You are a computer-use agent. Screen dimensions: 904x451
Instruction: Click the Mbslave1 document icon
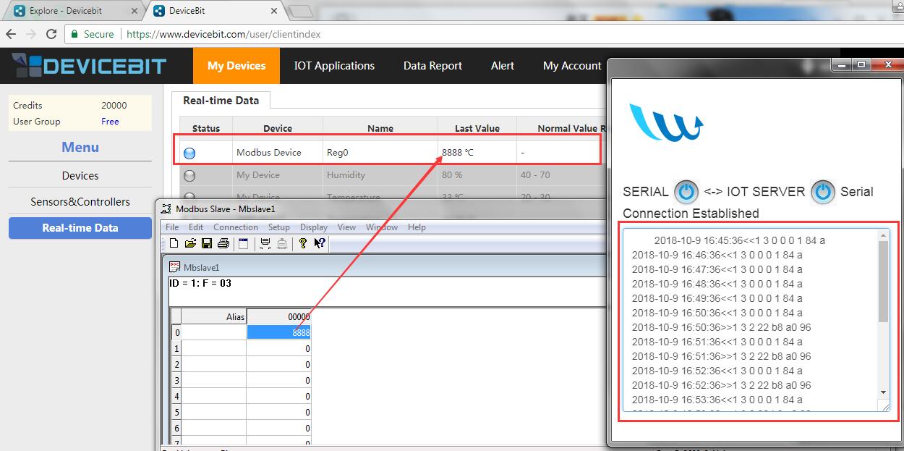(x=174, y=267)
